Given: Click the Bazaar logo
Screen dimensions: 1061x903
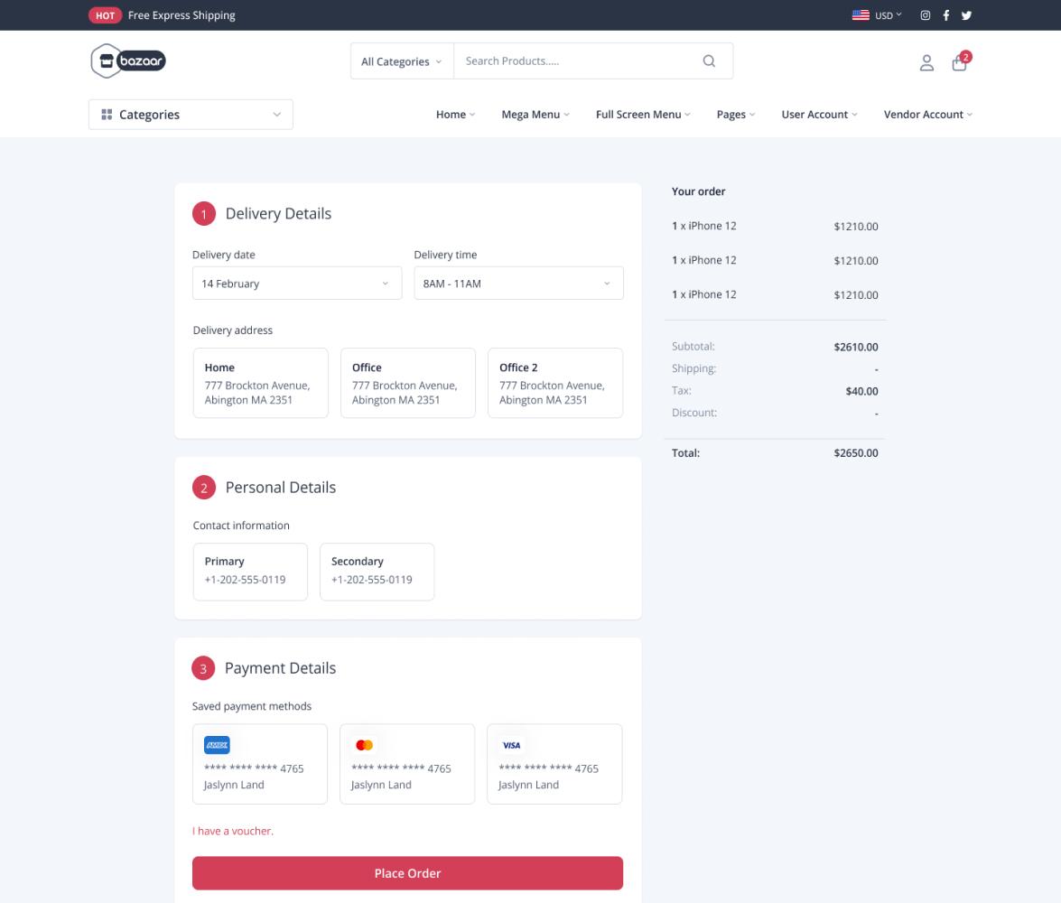Looking at the screenshot, I should point(128,61).
